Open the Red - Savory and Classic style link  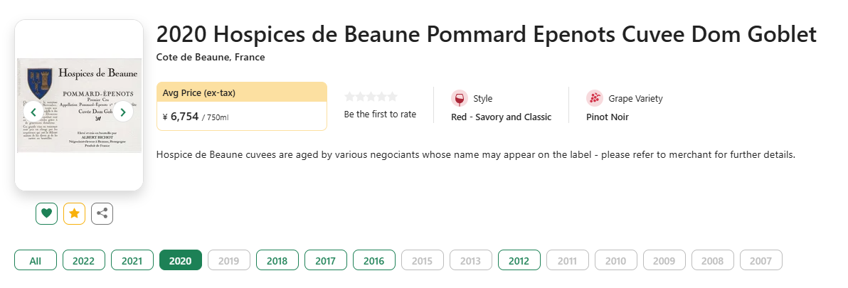tap(502, 117)
